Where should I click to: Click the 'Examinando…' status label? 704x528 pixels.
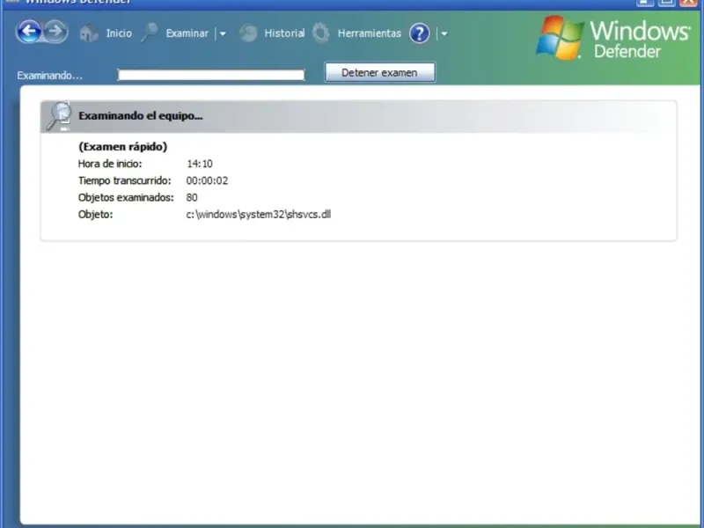pos(50,76)
